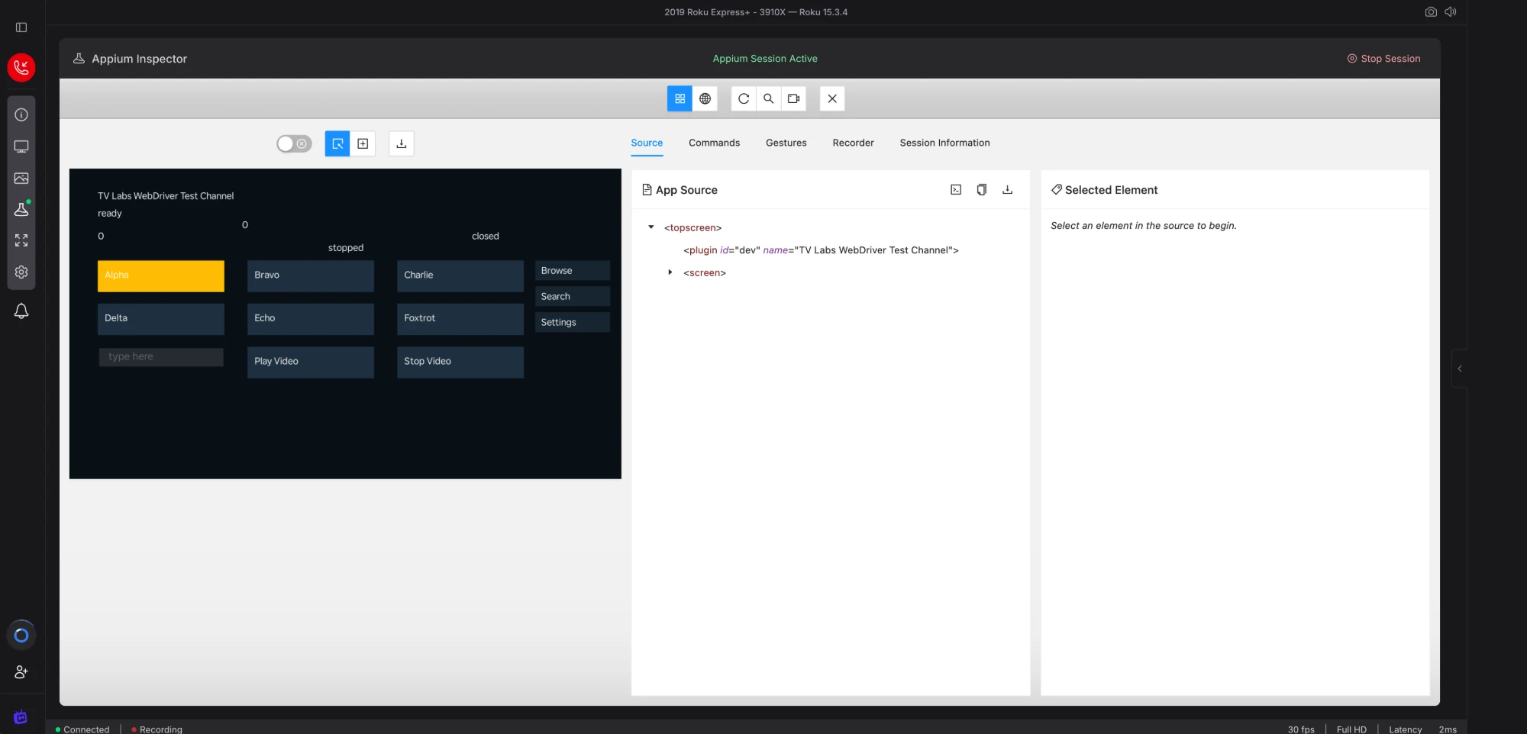Collapse the topscreen tree node
Viewport: 1527px width, 734px height.
tap(651, 227)
